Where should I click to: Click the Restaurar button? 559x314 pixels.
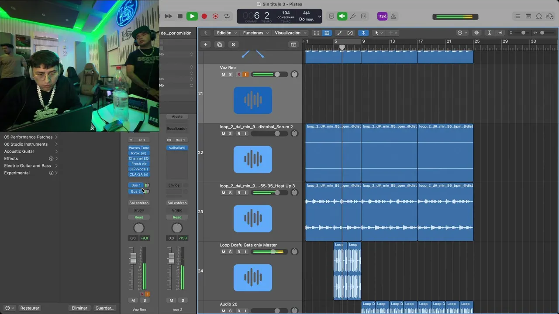[30, 308]
